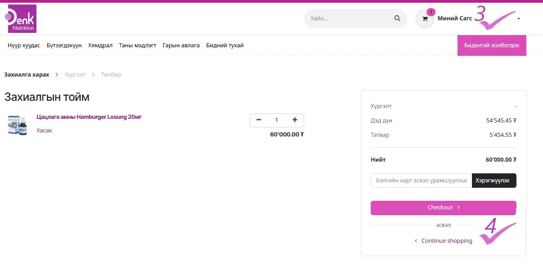Remove item via Хасах link
This screenshot has height=276, width=543.
click(x=44, y=131)
